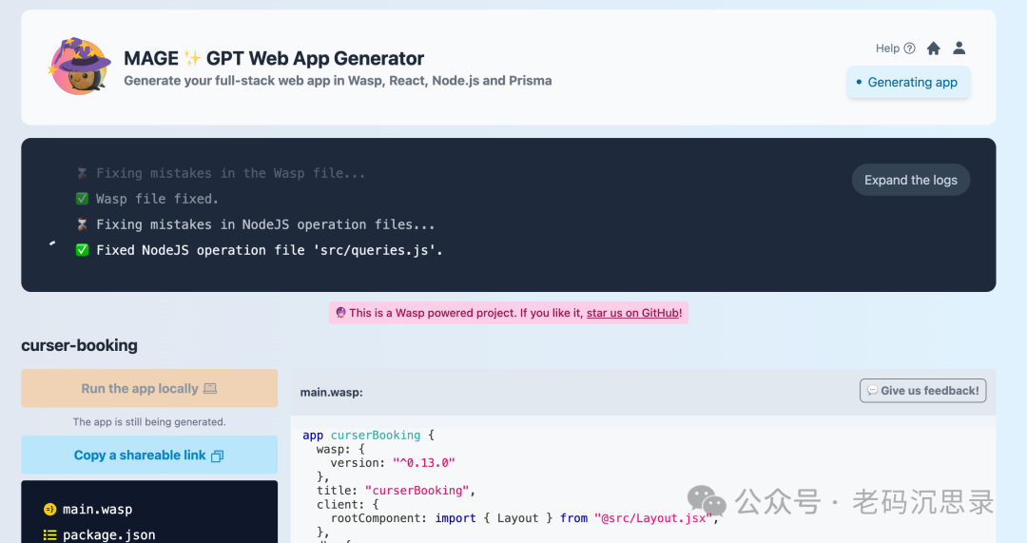Image resolution: width=1027 pixels, height=543 pixels.
Task: Select package.json in the file tree
Action: (108, 535)
